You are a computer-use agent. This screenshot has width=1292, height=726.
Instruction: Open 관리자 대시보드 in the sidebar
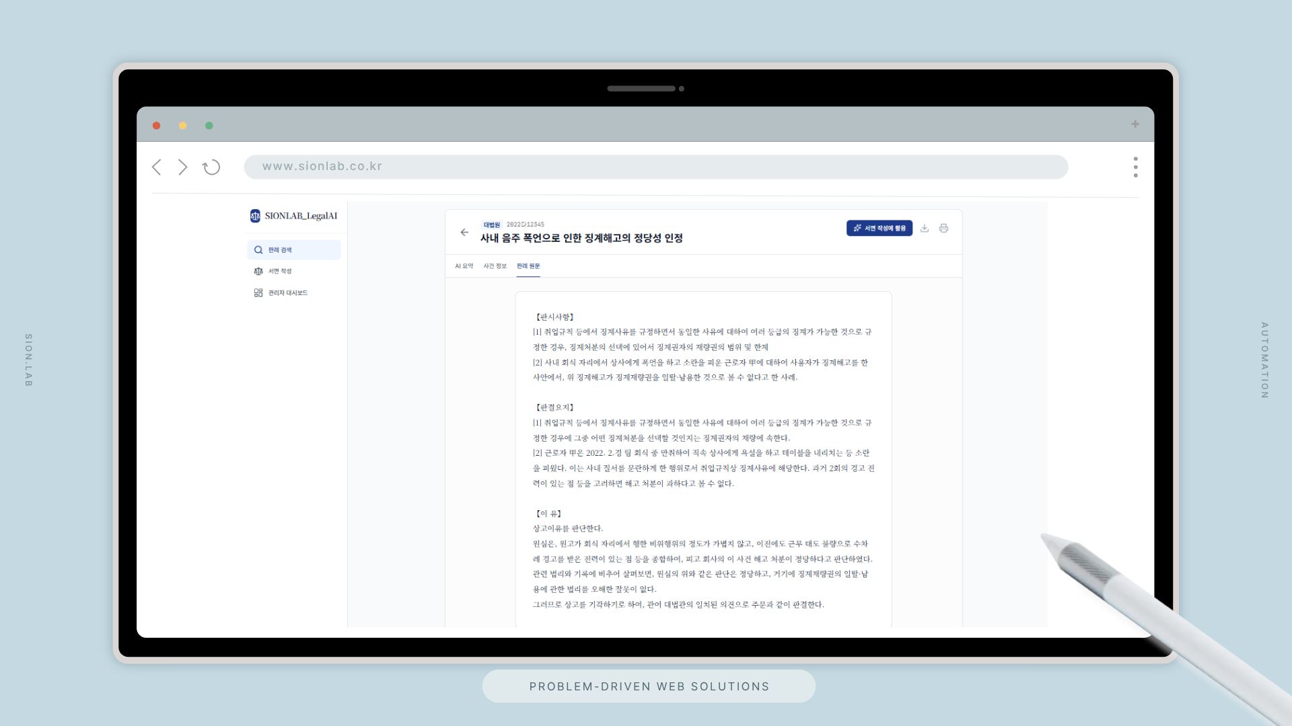(x=287, y=293)
